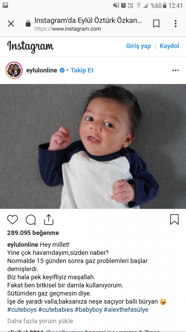Bookmark this page in browser toolbar
This screenshot has width=186, height=332.
point(156,24)
